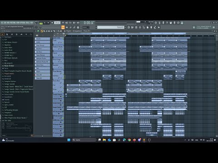Toggle the Pat/Song mode switch
The image size is (218, 163).
coord(41,23)
